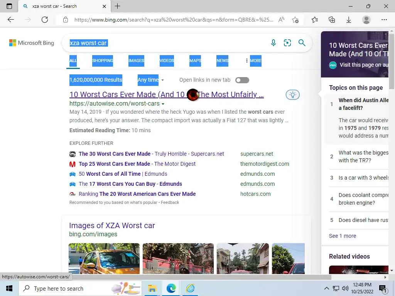This screenshot has height=296, width=395.
Task: Open taskbar clock 12:48 PM
Action: [x=362, y=288]
